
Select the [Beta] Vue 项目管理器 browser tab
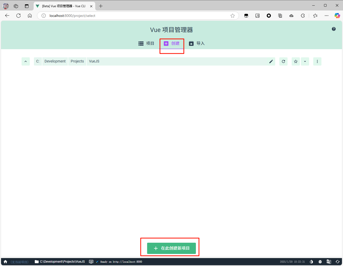tap(64, 6)
